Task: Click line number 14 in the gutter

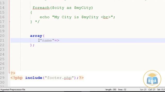Action: point(2,8)
